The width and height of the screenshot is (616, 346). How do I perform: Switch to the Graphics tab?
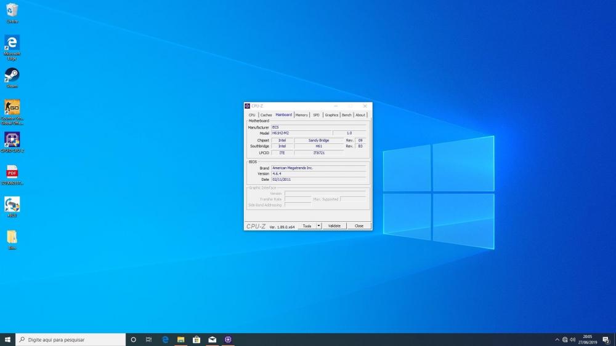coord(331,115)
